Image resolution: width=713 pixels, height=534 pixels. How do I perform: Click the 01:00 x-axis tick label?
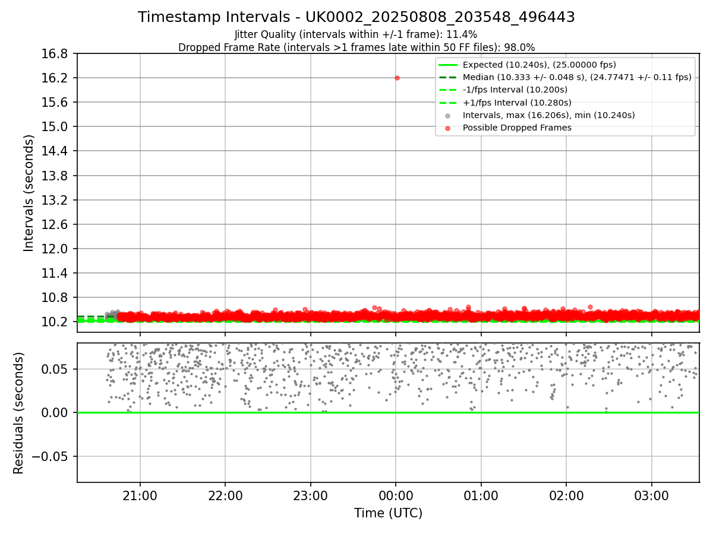[x=481, y=495]
